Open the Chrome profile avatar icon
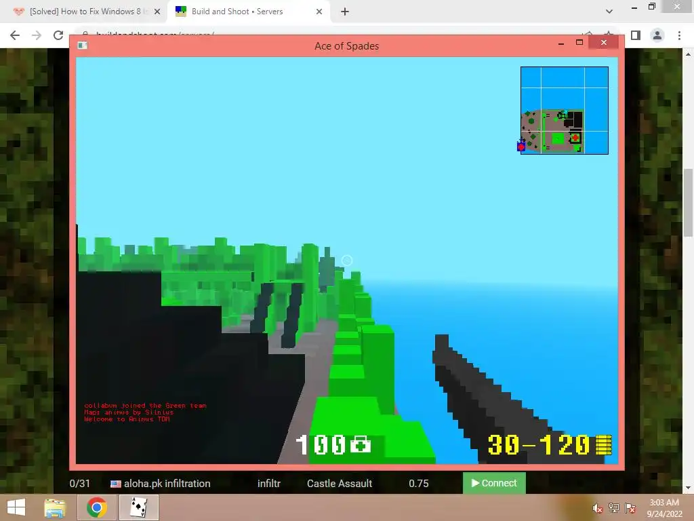 (657, 35)
